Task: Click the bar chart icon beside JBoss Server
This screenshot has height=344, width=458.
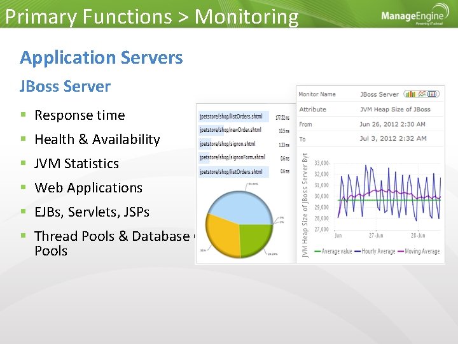Action: [x=411, y=94]
